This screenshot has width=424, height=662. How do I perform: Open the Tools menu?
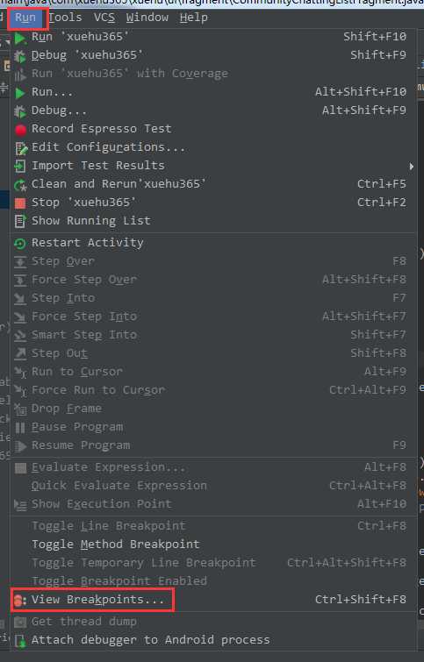65,18
